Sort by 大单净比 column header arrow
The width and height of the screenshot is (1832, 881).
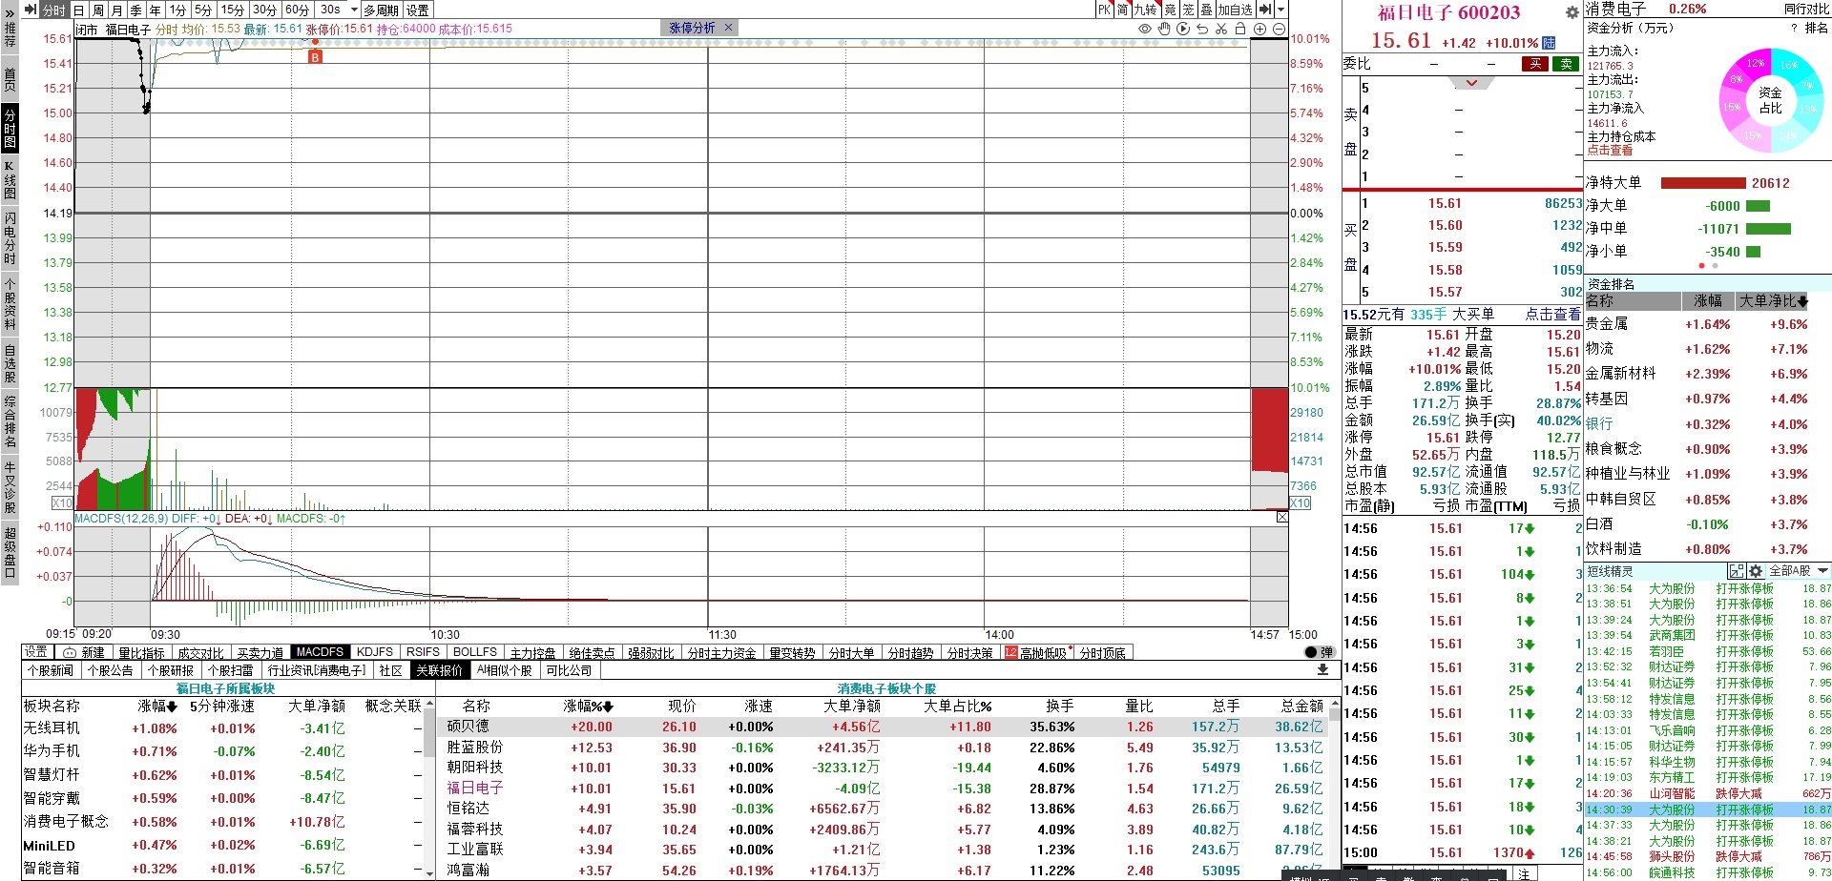click(x=1802, y=302)
